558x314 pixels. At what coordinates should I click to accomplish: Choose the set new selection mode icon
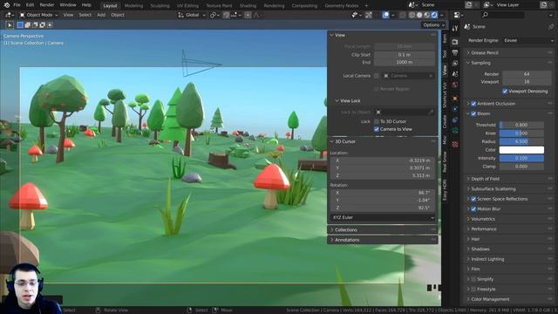pyautogui.click(x=20, y=25)
